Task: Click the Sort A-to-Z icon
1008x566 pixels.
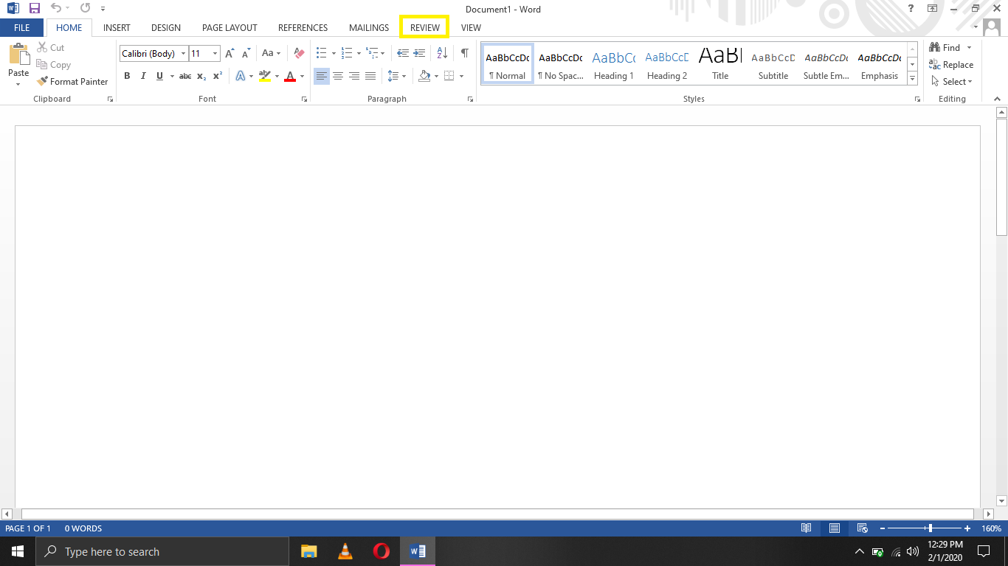Action: pyautogui.click(x=442, y=53)
